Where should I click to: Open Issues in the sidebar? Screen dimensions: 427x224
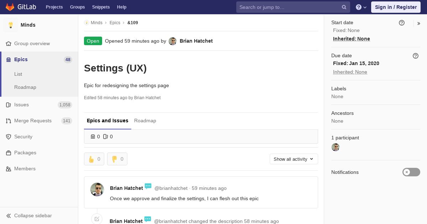21,105
